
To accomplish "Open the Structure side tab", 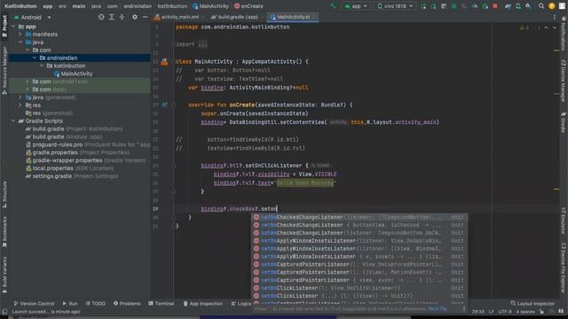I will coord(4,195).
